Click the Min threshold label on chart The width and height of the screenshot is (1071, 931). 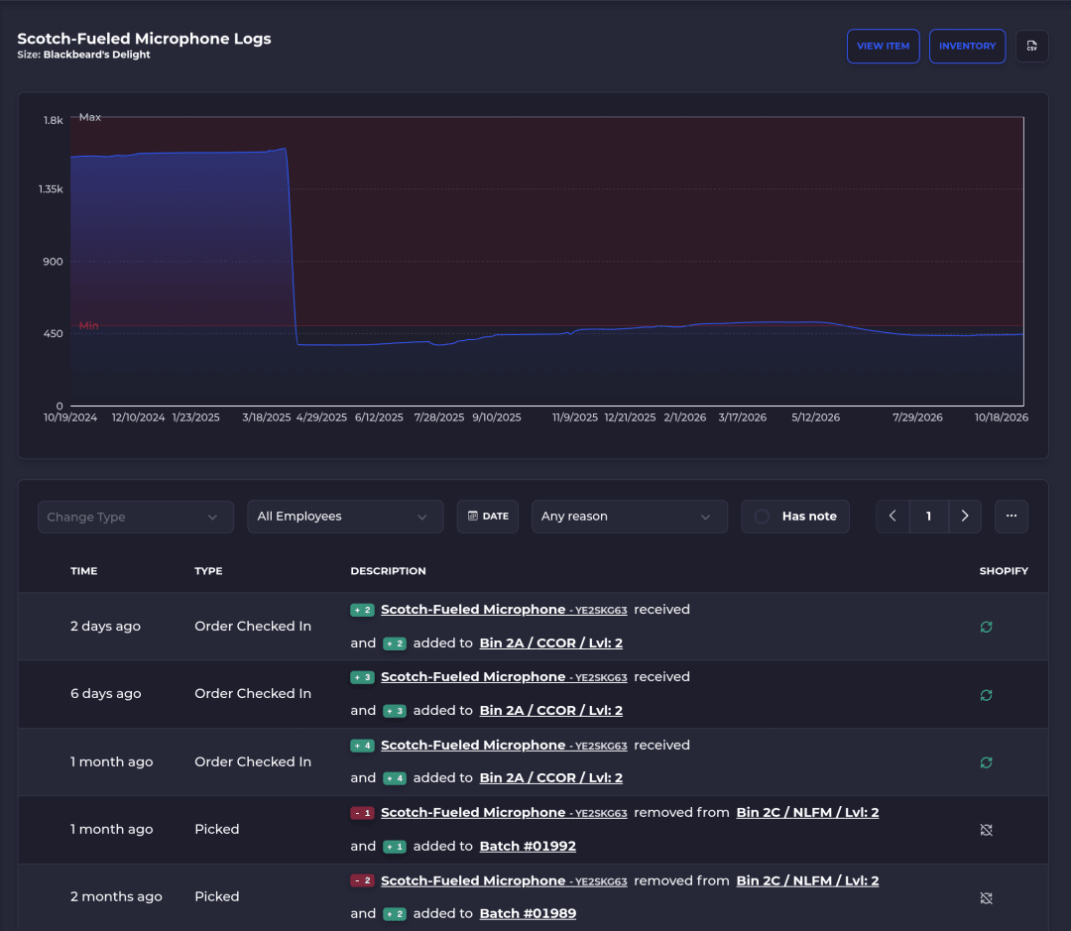tap(89, 326)
